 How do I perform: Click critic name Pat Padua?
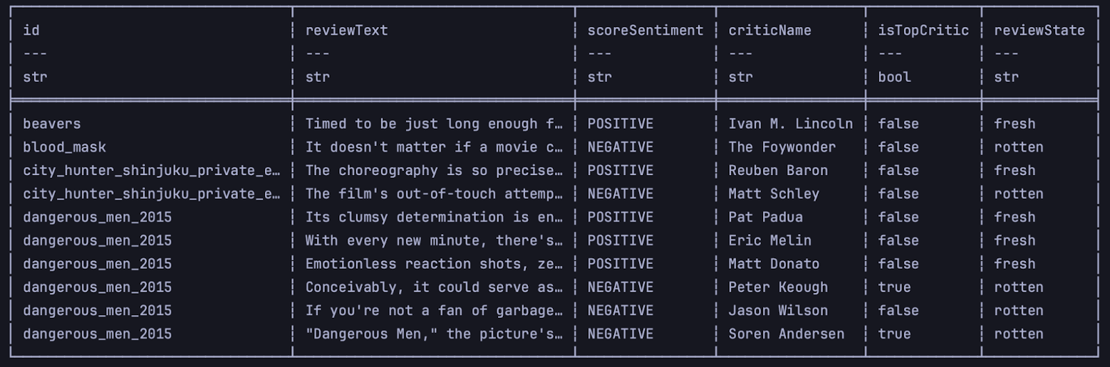click(x=765, y=217)
